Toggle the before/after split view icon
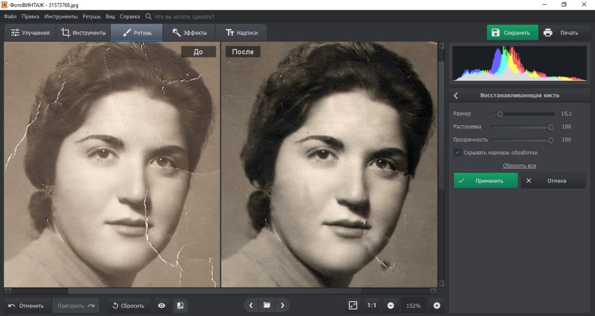595x316 pixels. click(x=181, y=305)
